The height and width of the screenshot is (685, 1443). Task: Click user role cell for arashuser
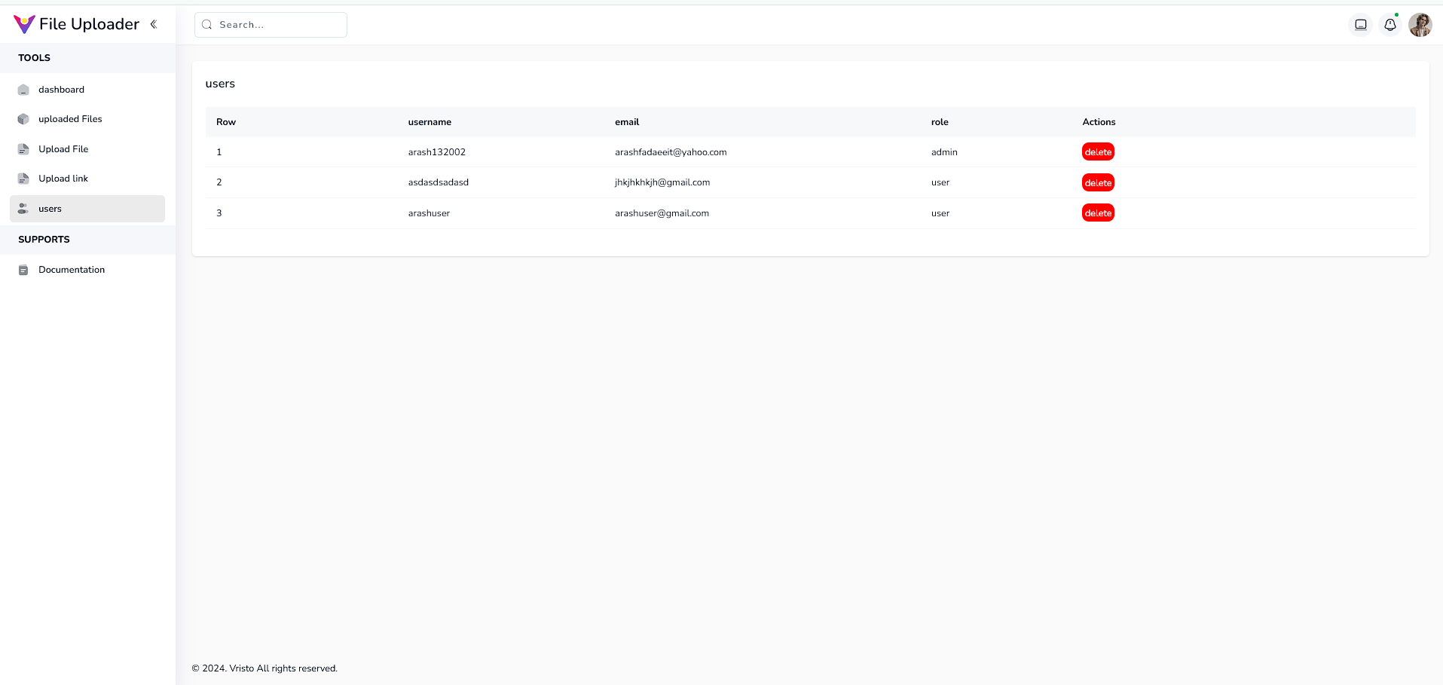[x=940, y=213]
